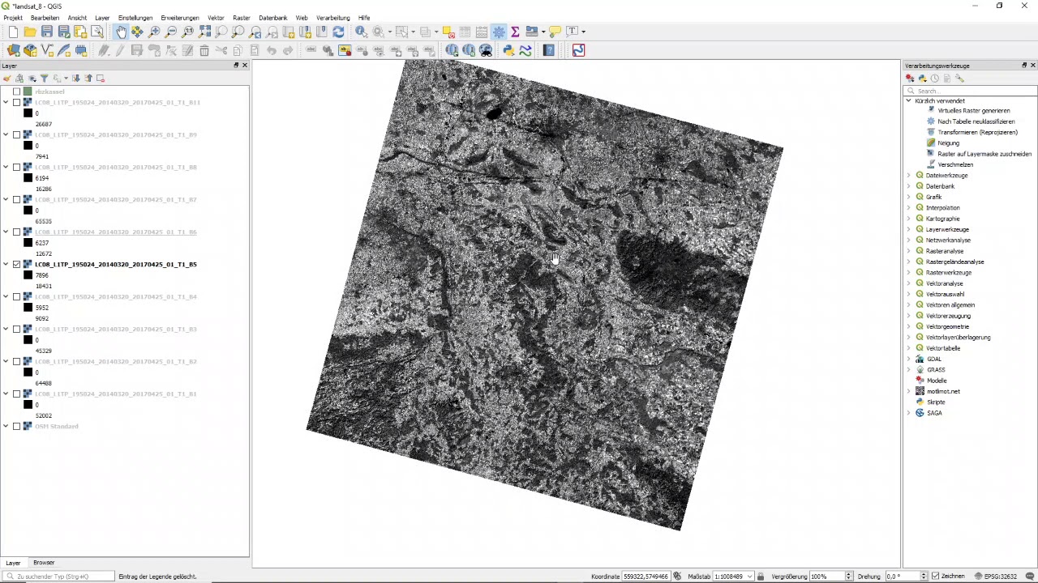The width and height of the screenshot is (1038, 583).
Task: Open the messages log speech bubble
Action: click(x=1030, y=577)
